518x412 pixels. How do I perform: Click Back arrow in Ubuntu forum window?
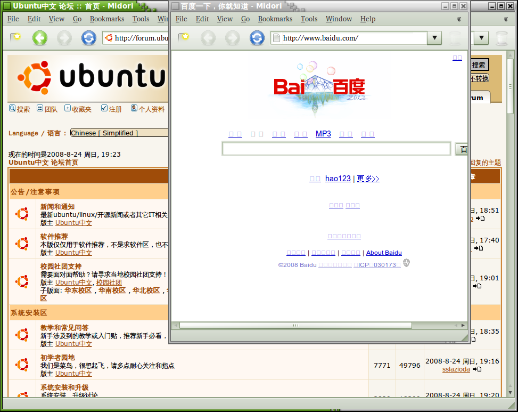40,38
